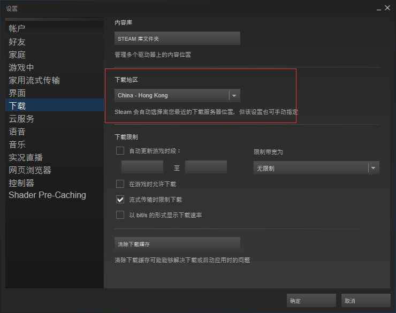Cancel changes with 取消 button

pos(365,301)
